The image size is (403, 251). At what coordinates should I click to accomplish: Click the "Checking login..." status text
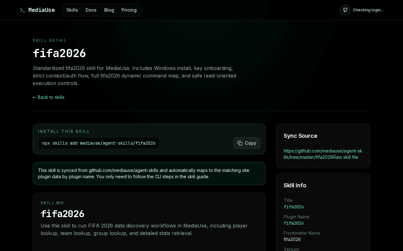368,10
